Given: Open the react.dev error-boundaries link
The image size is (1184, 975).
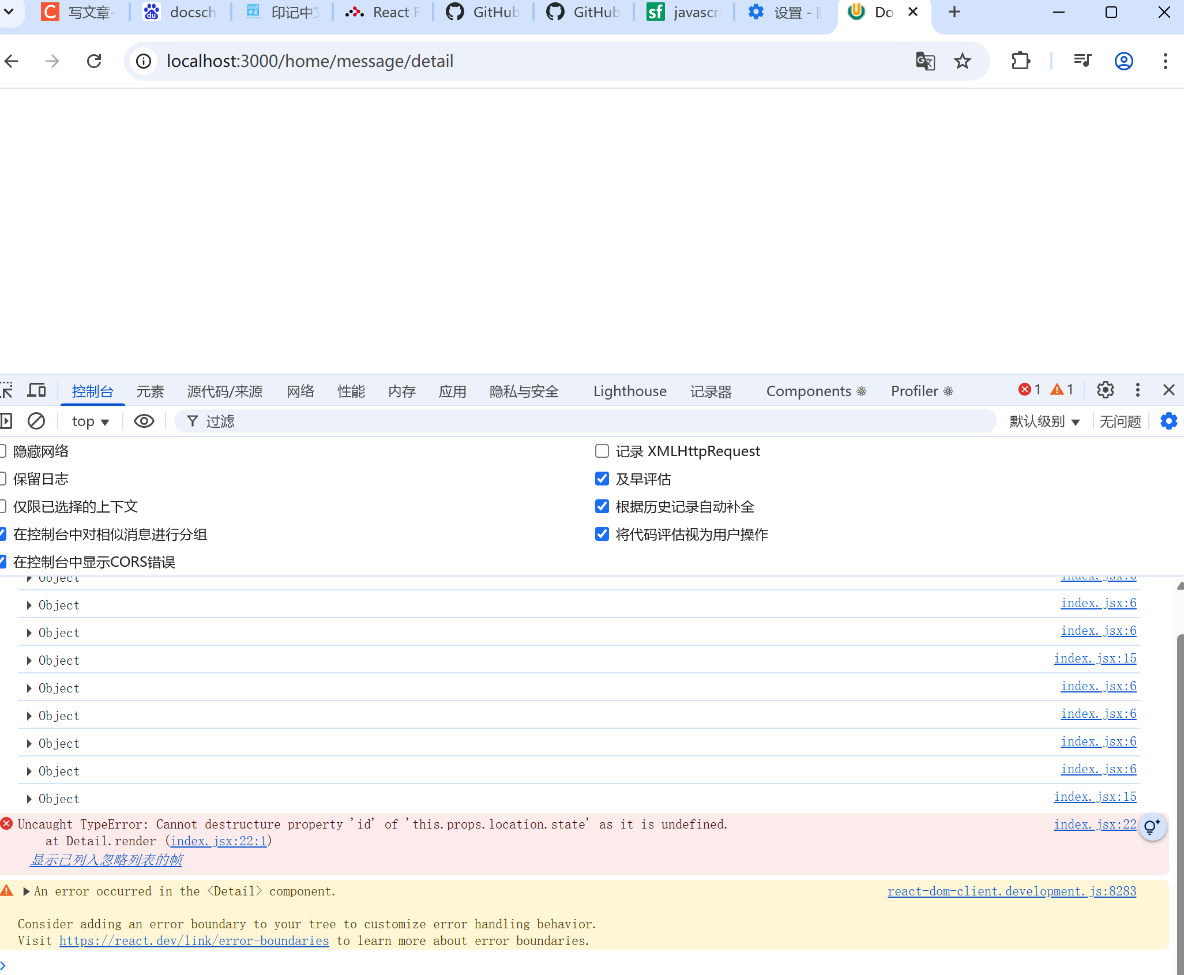Looking at the screenshot, I should coord(194,940).
